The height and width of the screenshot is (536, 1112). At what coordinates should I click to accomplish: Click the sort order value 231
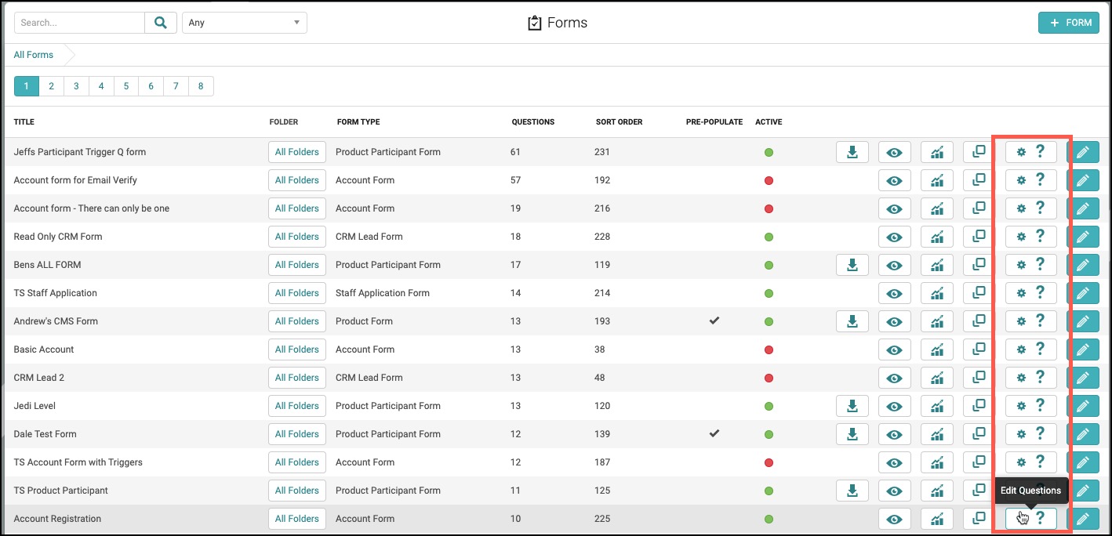click(x=602, y=152)
